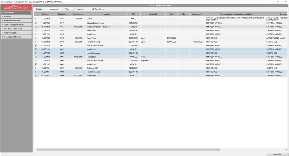289x156 pixels.
Task: Open the Edición dropdown menu
Action: 40,9
